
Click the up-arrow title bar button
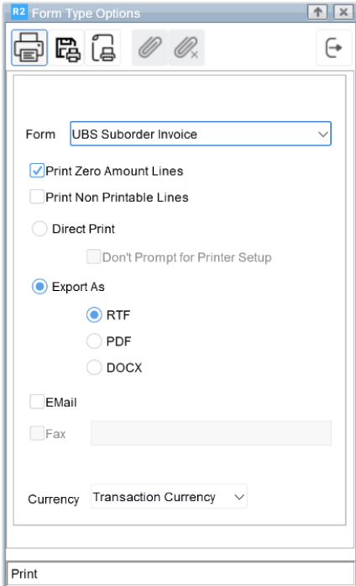tap(317, 12)
